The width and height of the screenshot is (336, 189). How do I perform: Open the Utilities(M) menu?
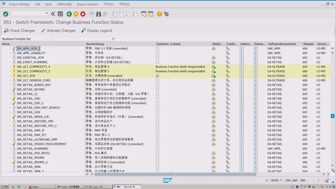(64, 4)
